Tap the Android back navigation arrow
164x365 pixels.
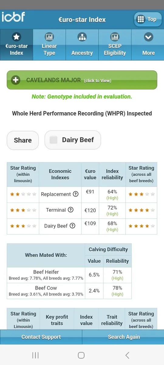click(x=127, y=355)
